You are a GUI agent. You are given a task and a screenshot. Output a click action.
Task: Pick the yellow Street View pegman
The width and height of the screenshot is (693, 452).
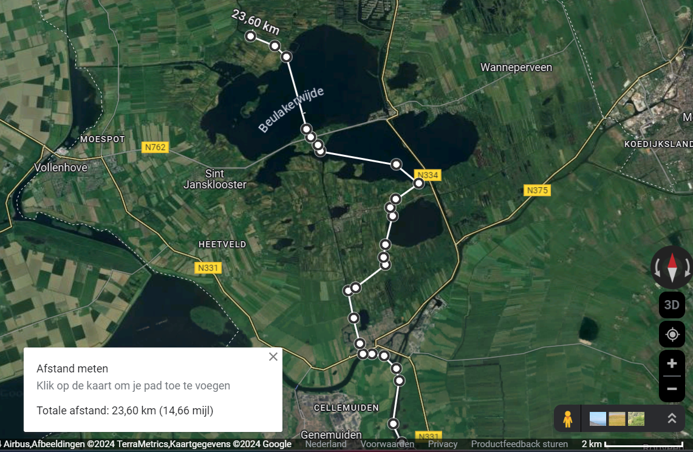tap(567, 419)
